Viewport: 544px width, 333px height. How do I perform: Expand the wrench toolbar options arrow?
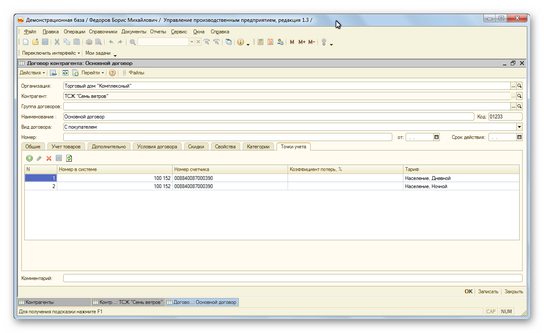coord(331,44)
